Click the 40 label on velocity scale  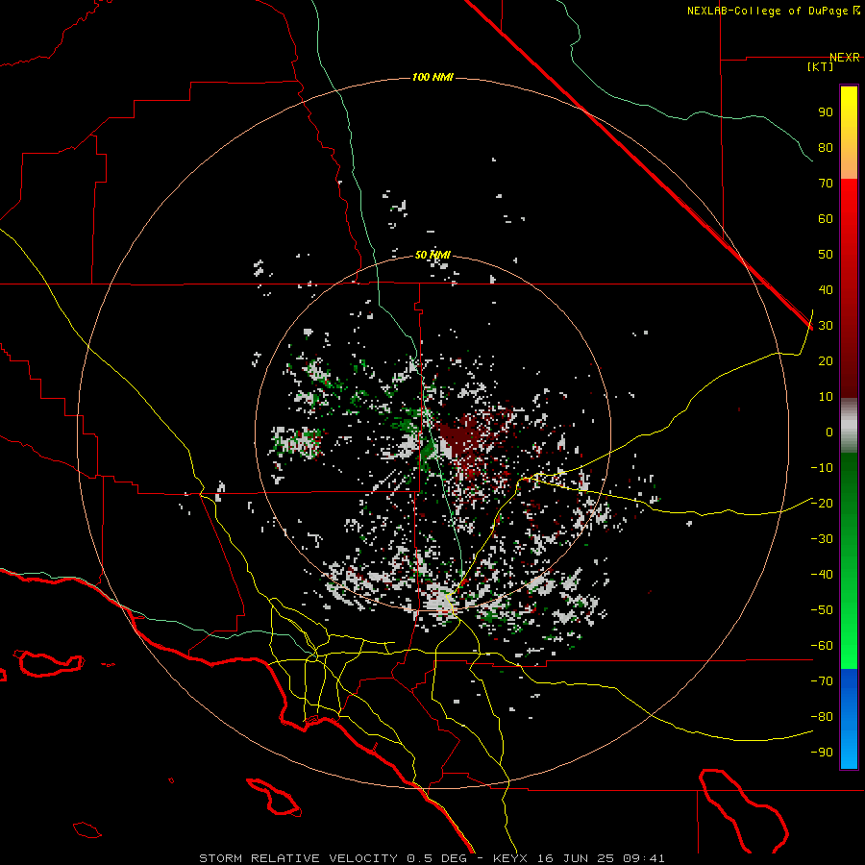826,290
